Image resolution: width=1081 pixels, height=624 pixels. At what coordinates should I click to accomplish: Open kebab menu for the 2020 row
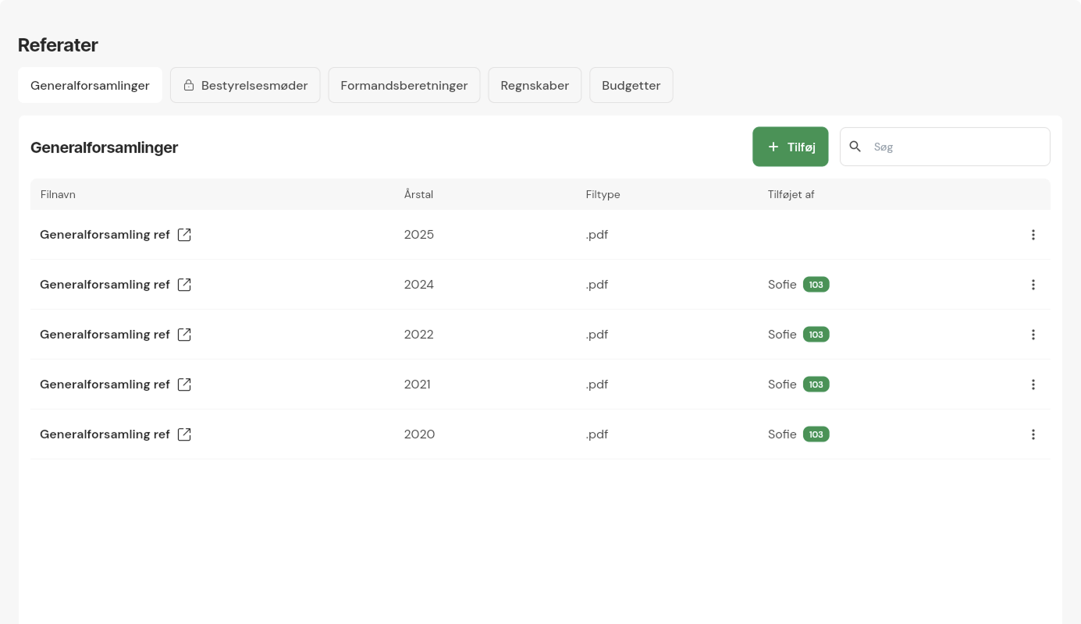click(1033, 434)
